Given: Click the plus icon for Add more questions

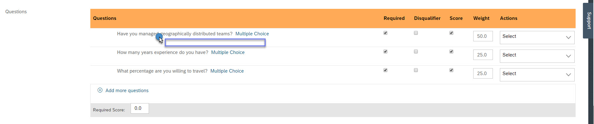Looking at the screenshot, I should click(100, 90).
